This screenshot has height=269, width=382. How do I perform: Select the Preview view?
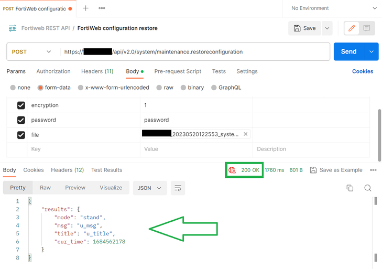[x=75, y=188]
